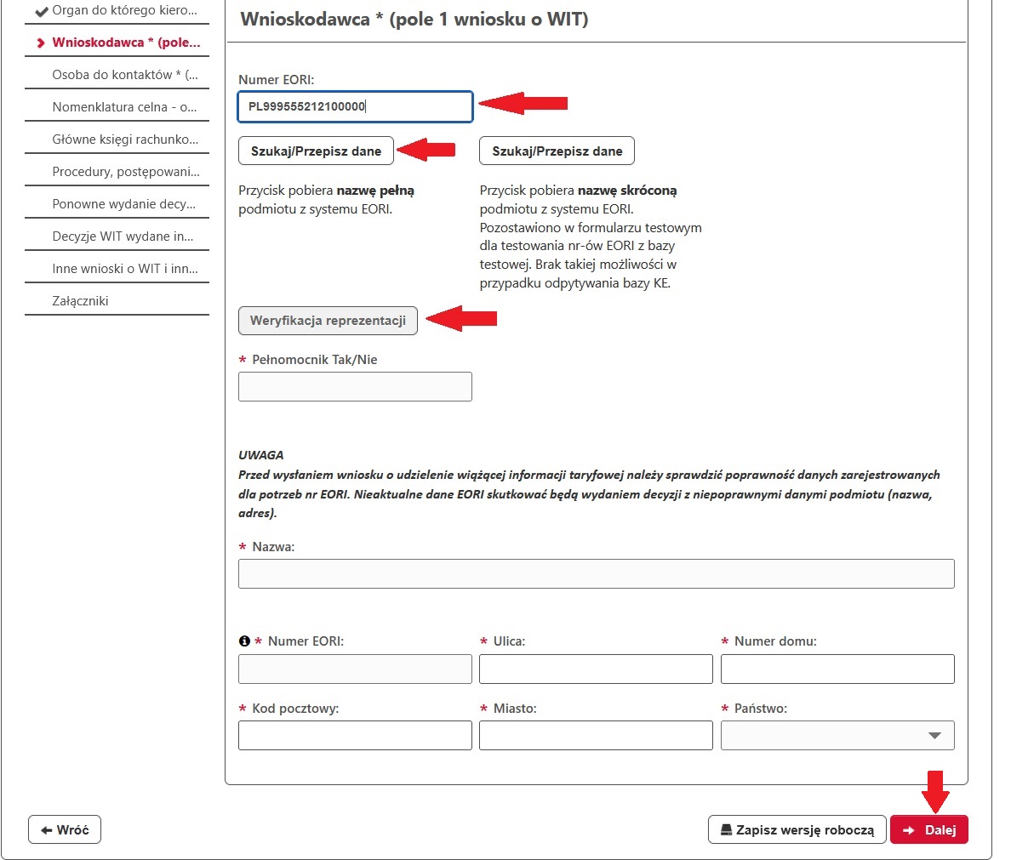
Task: Click the Pełnomocnik Tak/Nie field
Action: point(355,387)
